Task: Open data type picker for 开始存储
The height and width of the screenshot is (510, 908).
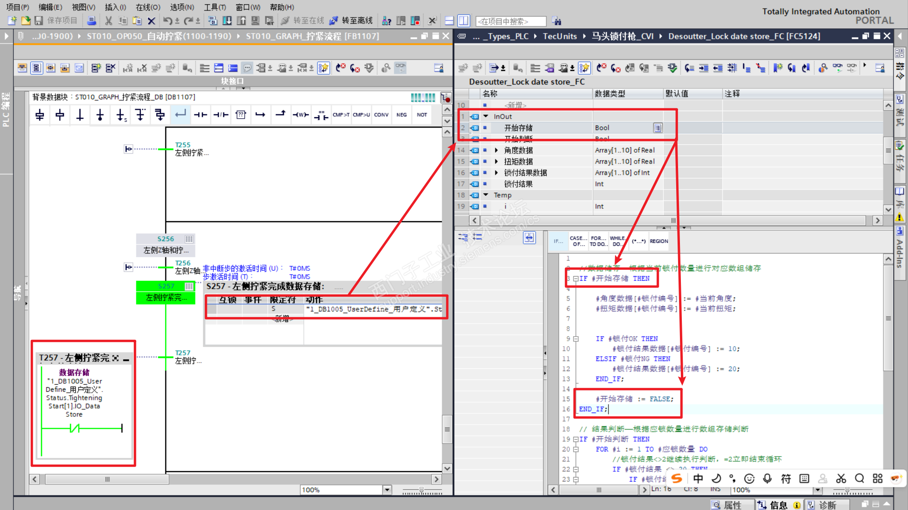Action: pyautogui.click(x=658, y=128)
